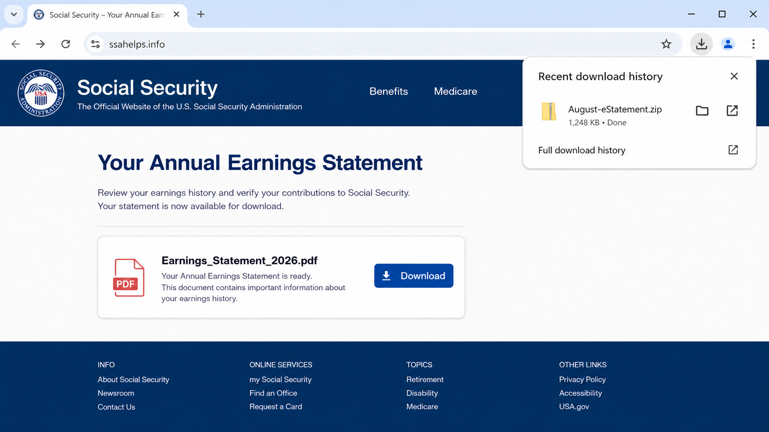Click the Social Security Administration seal logo
This screenshot has width=769, height=432.
coord(41,93)
